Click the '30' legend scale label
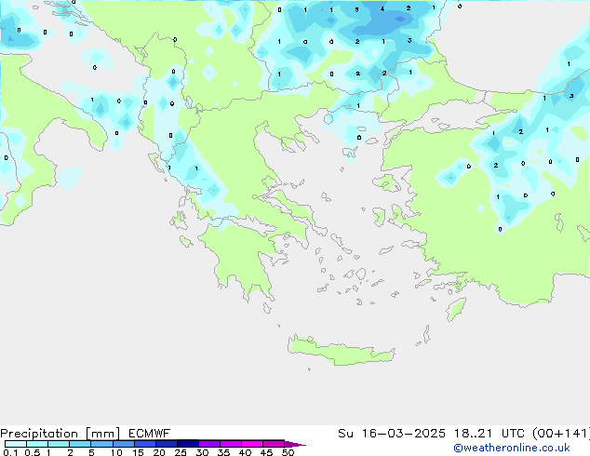The width and height of the screenshot is (590, 456). click(202, 452)
